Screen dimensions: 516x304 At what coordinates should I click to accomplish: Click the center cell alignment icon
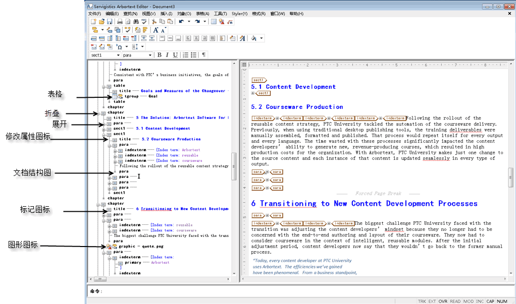point(196,38)
